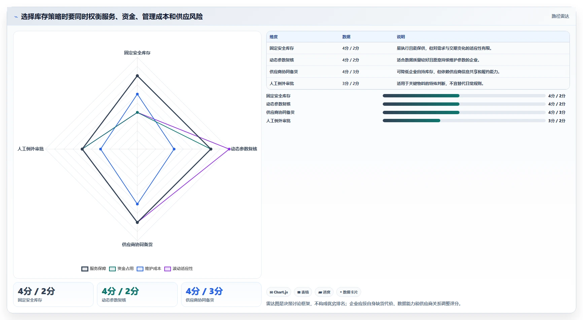Click the 数据卡片 chip

click(349, 292)
